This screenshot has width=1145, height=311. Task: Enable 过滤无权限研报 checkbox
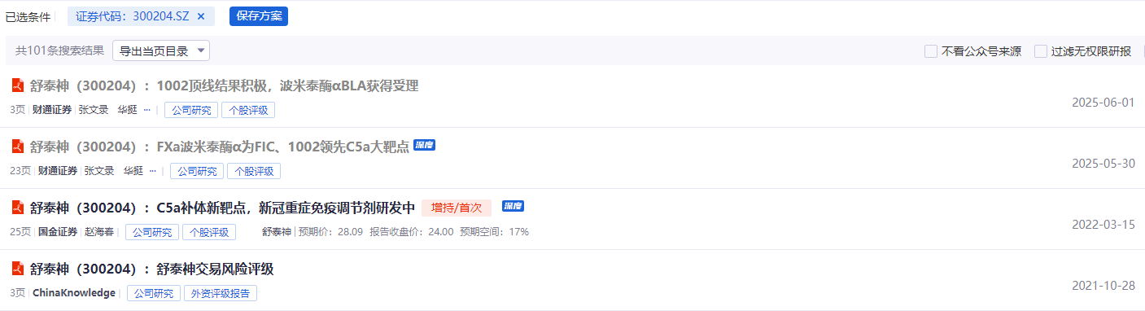point(1041,51)
